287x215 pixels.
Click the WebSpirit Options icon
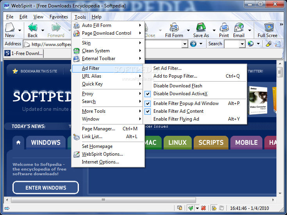point(77,154)
